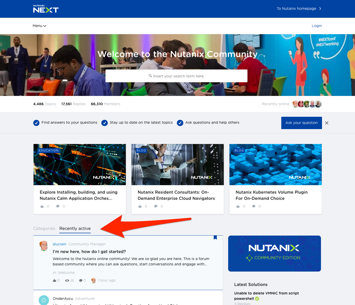Click the 66,310 Members statistic
The image size is (355, 305).
pos(106,104)
